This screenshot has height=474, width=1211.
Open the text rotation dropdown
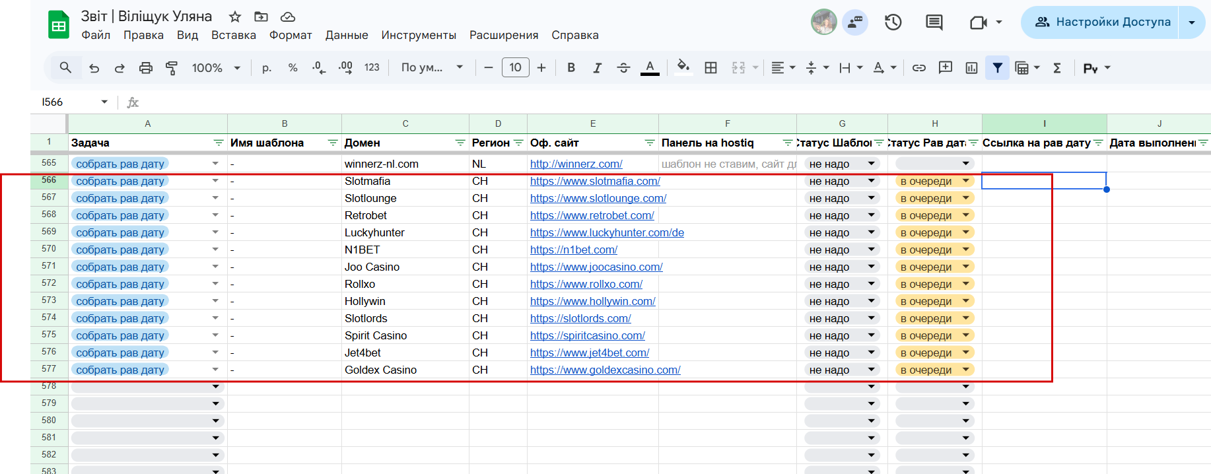[x=885, y=67]
